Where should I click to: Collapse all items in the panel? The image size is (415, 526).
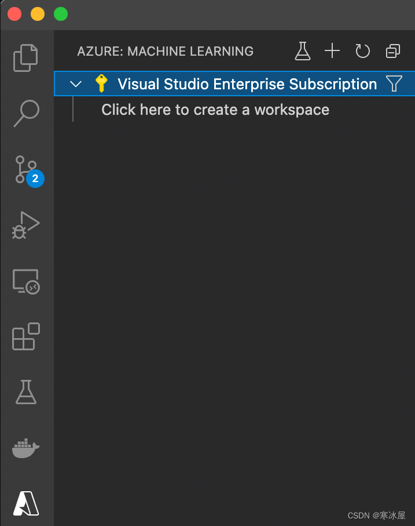click(x=392, y=51)
